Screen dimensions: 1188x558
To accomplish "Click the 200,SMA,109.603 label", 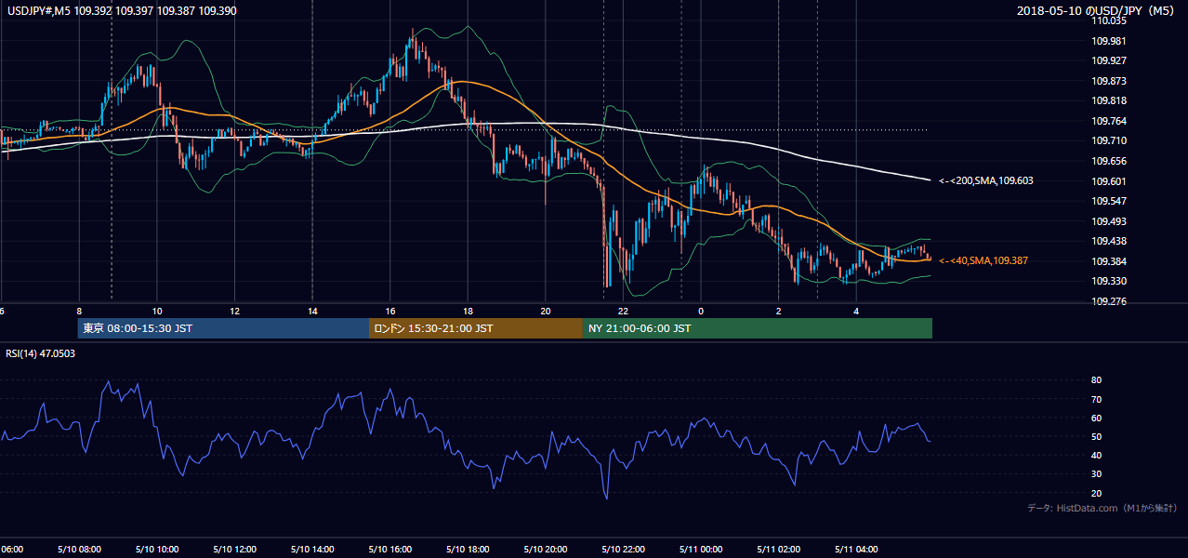I will click(x=985, y=180).
